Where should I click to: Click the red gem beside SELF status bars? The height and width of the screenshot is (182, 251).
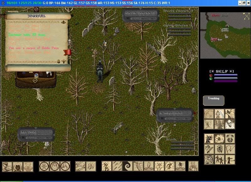(211, 75)
